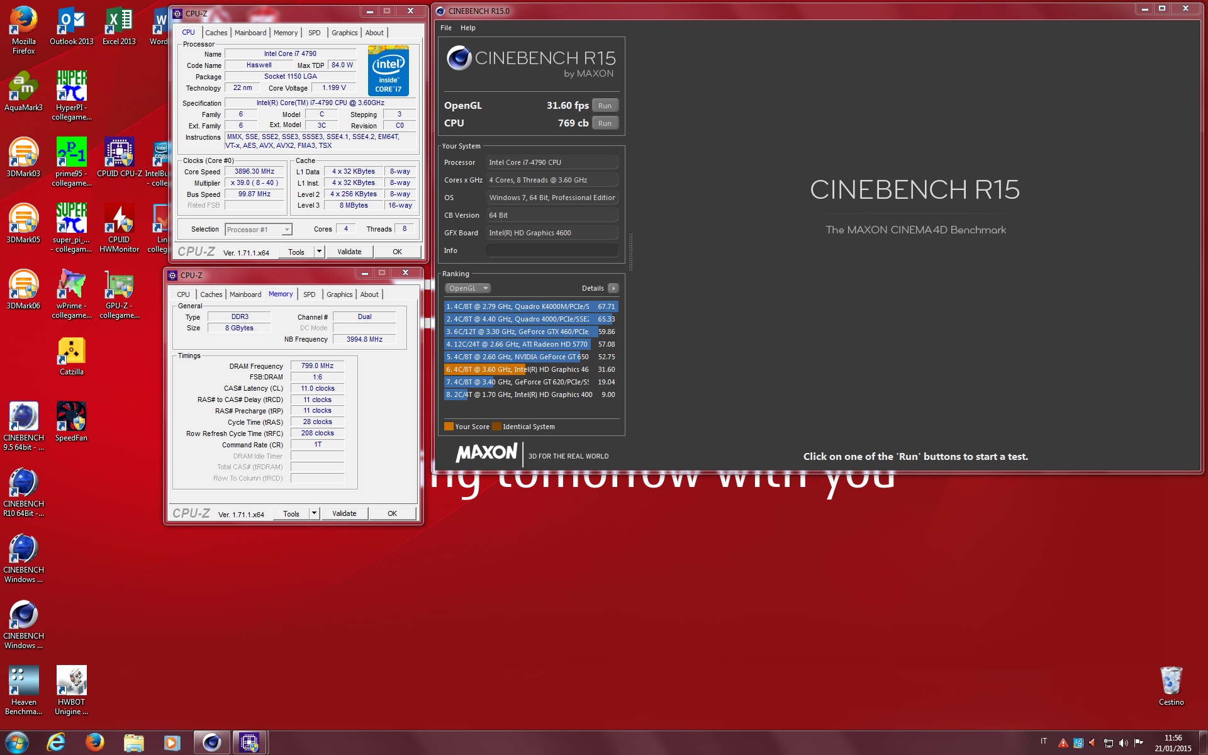Open AquaMark3 desktop icon

point(23,92)
